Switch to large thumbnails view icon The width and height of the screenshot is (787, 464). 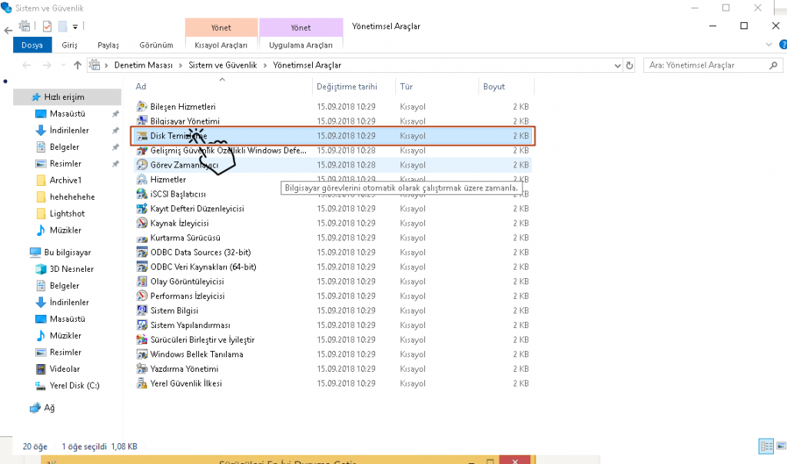tap(782, 446)
